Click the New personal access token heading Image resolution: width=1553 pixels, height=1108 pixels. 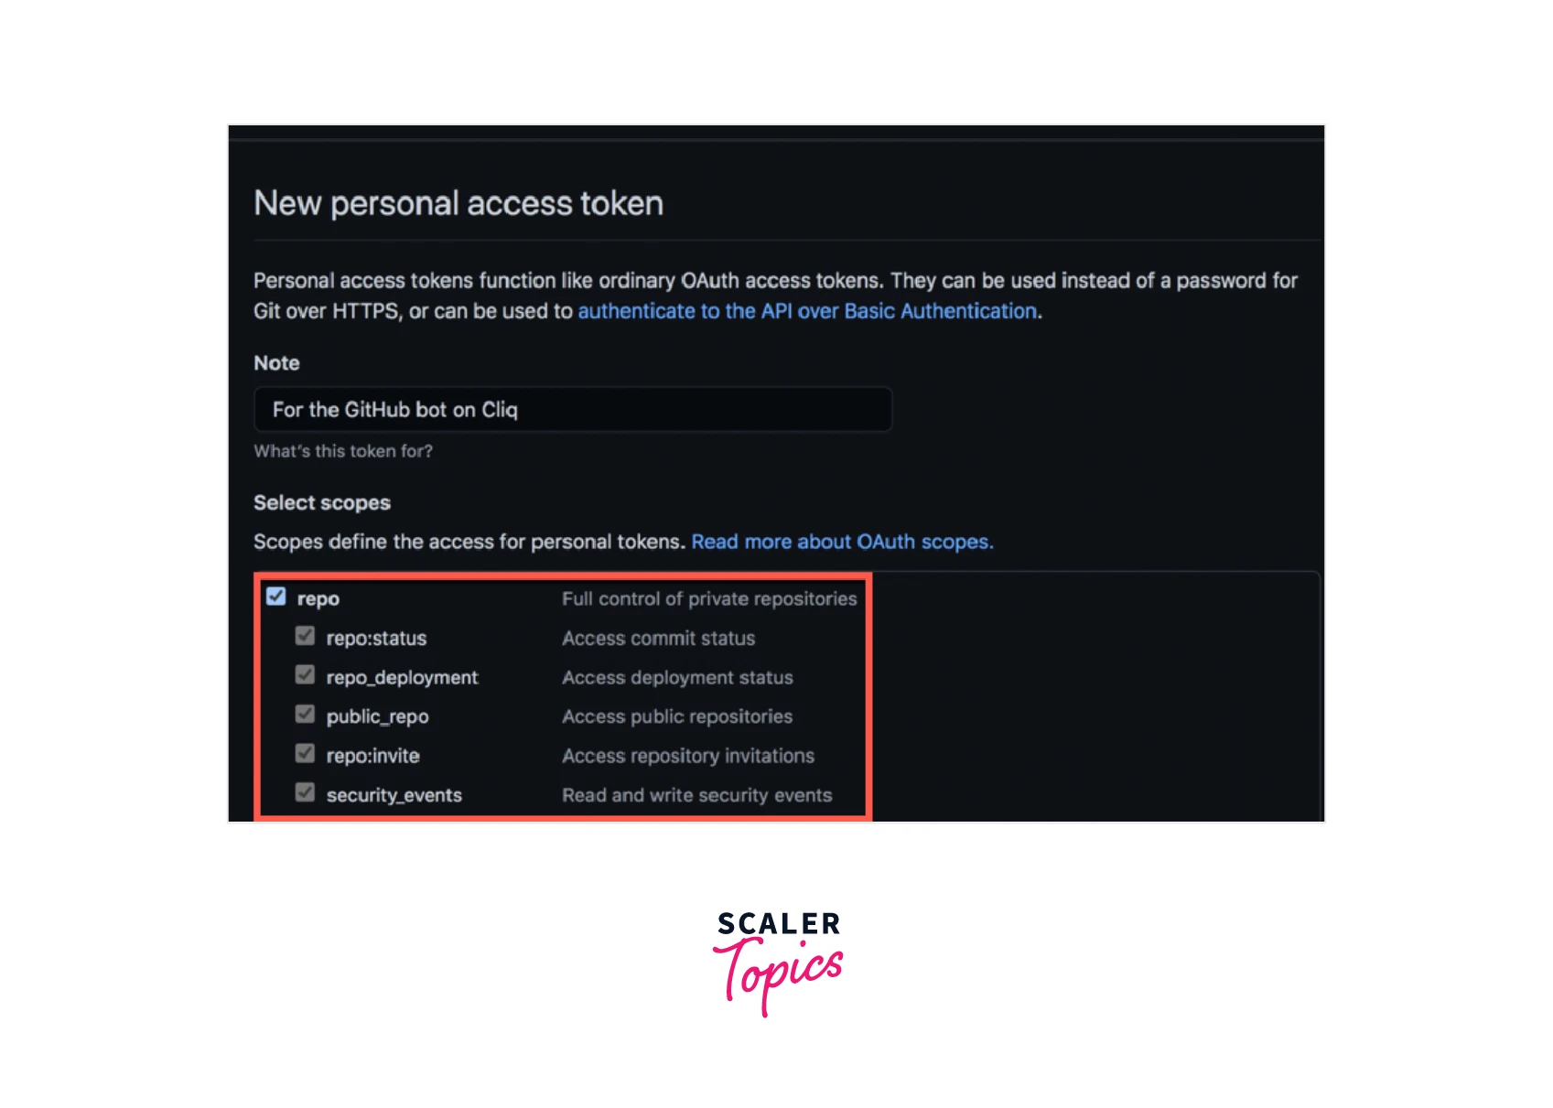point(458,203)
